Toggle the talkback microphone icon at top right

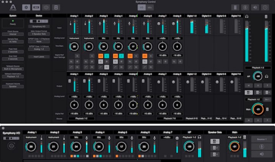point(245,7)
